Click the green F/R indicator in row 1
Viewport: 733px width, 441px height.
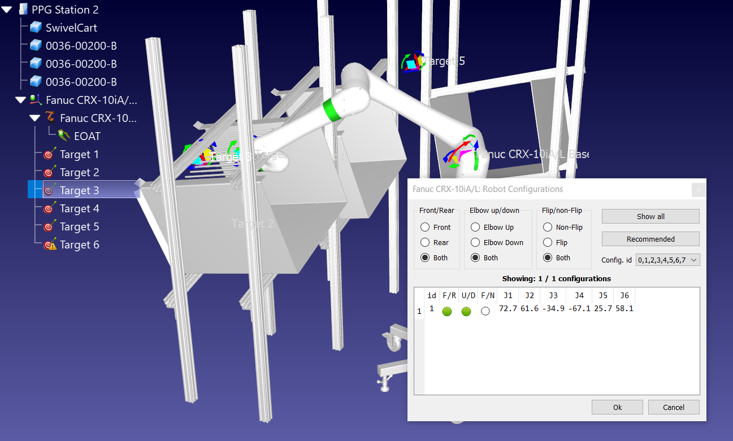point(447,311)
